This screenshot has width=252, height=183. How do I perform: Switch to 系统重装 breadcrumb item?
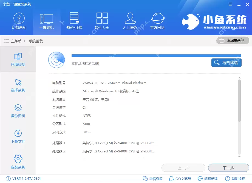[36, 40]
